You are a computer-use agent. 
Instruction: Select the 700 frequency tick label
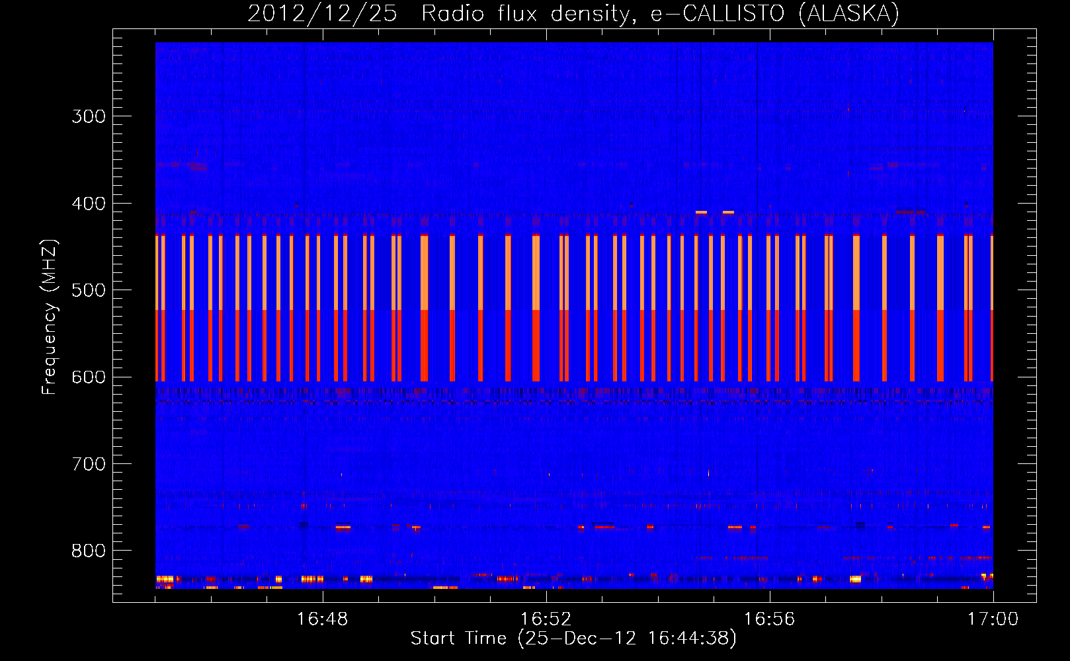pyautogui.click(x=89, y=464)
